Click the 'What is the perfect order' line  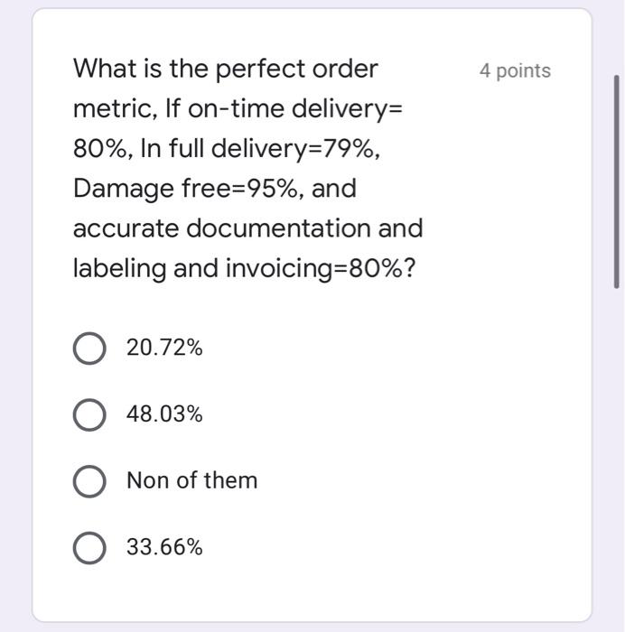point(226,69)
